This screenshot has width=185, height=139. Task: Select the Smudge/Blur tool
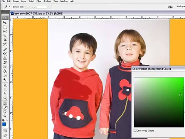(x=5, y=75)
